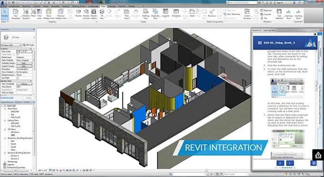Screen dimensions: 324x177
Task: Click the Render in Cloud icon
Action: click(x=86, y=14)
